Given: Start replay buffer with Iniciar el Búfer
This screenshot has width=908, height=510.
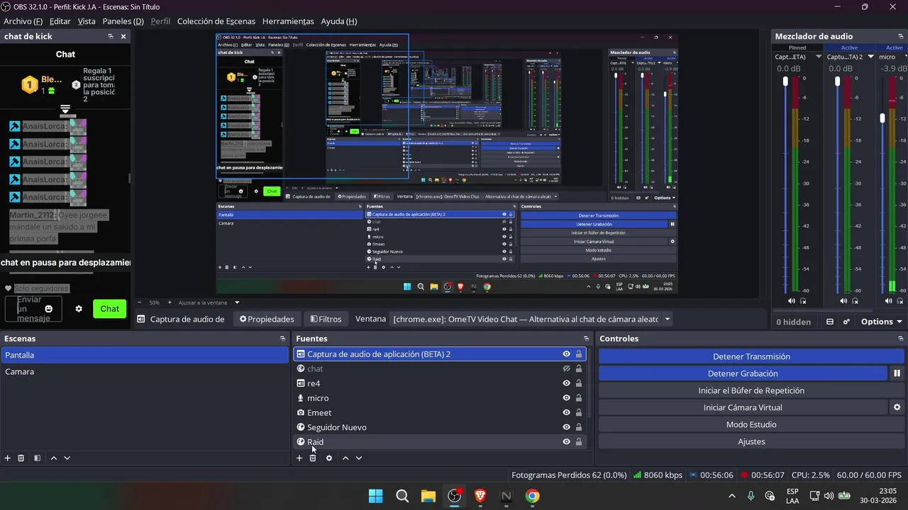Looking at the screenshot, I should coord(751,390).
